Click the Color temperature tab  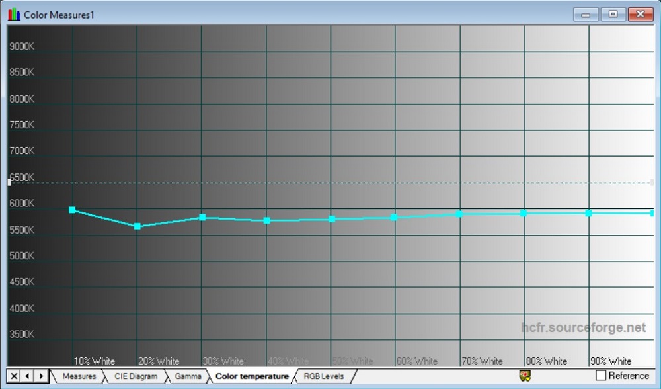252,376
